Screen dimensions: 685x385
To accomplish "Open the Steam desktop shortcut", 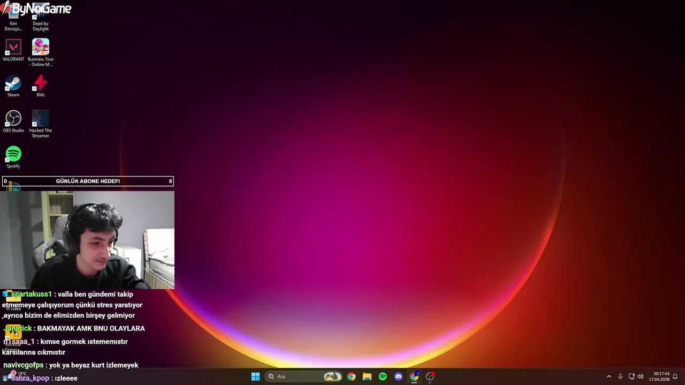I will pyautogui.click(x=13, y=86).
